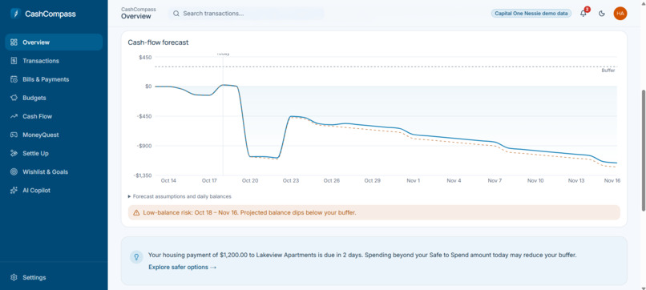Click the Nov 1 axis label
The image size is (646, 290).
click(413, 180)
